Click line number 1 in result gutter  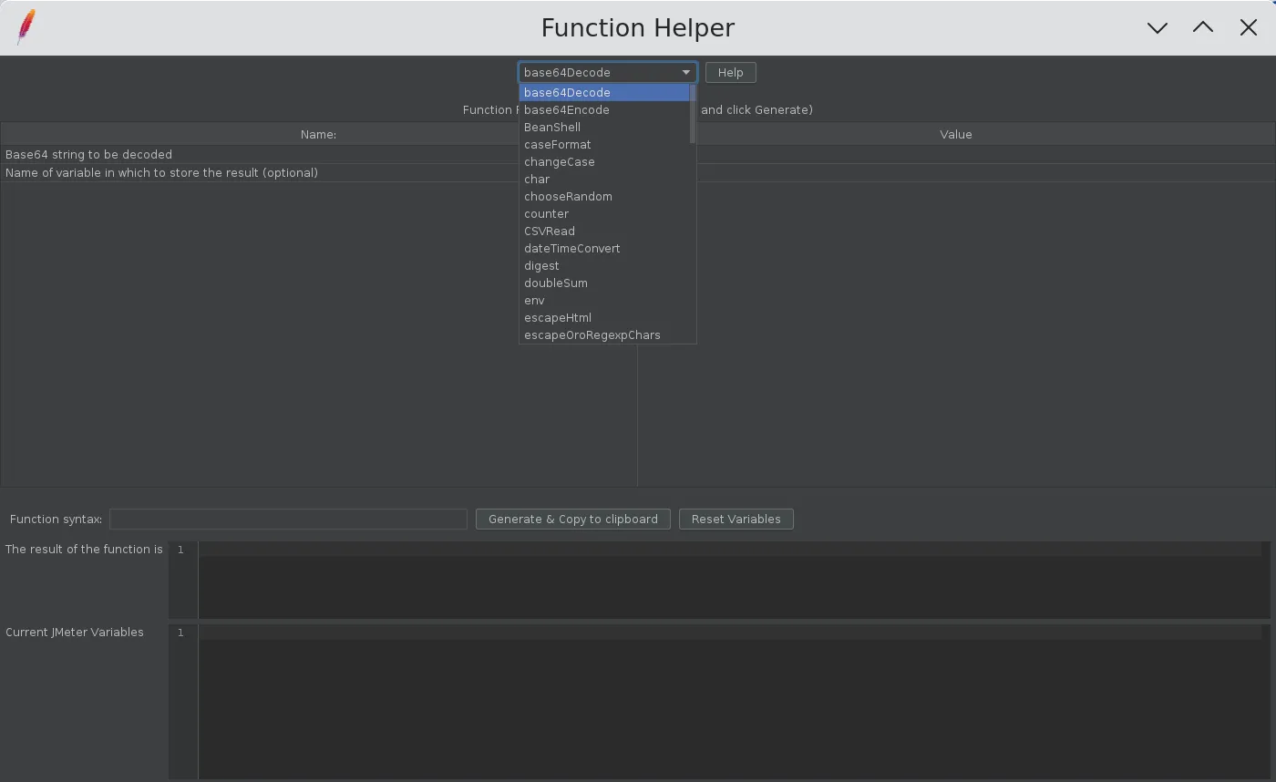[180, 550]
